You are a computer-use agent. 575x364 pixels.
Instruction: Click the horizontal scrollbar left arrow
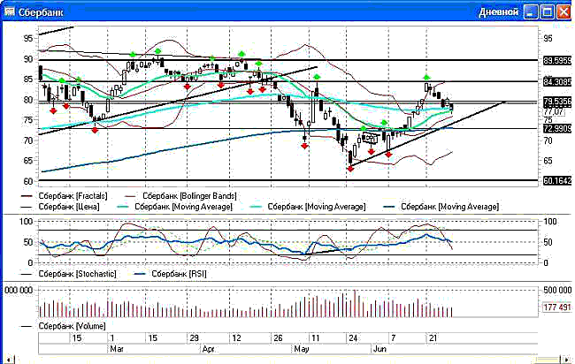(9, 360)
